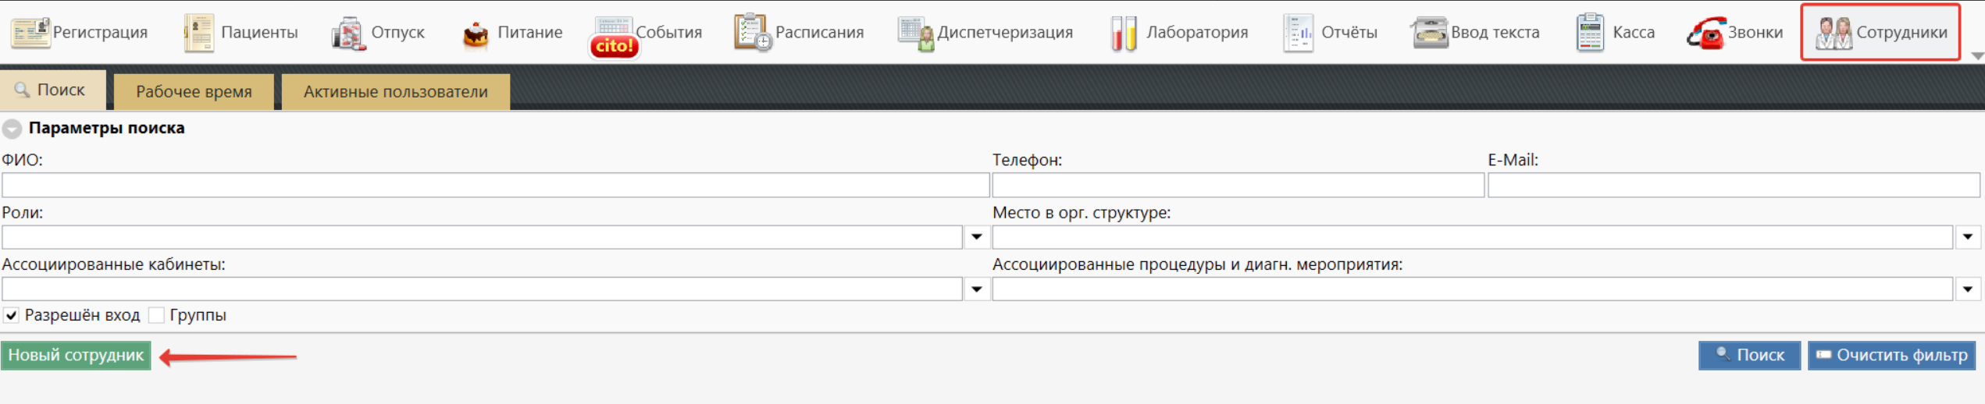Expand the Роли dropdown arrow
The width and height of the screenshot is (1985, 404).
[976, 237]
